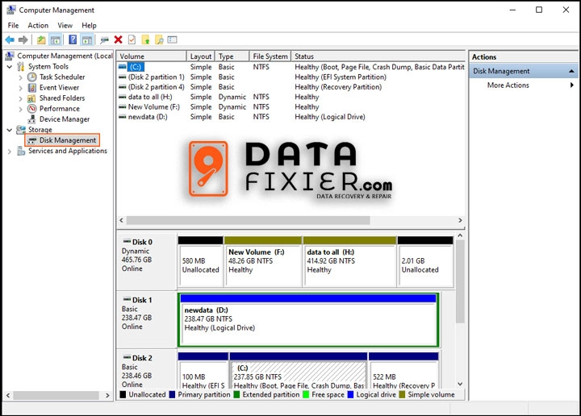Click the list view settings toolbar icon

pos(173,40)
